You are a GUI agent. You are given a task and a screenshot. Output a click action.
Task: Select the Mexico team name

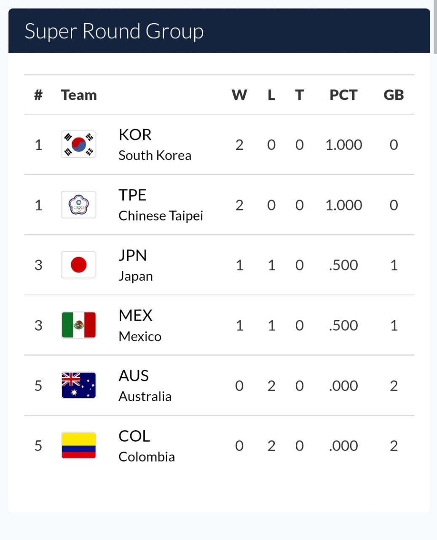pyautogui.click(x=140, y=325)
